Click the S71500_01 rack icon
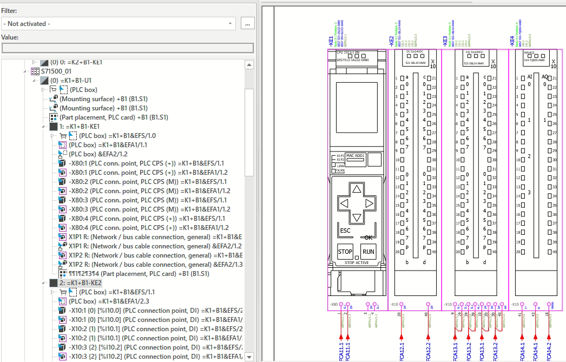Viewport: 566px width, 362px height. pyautogui.click(x=35, y=71)
